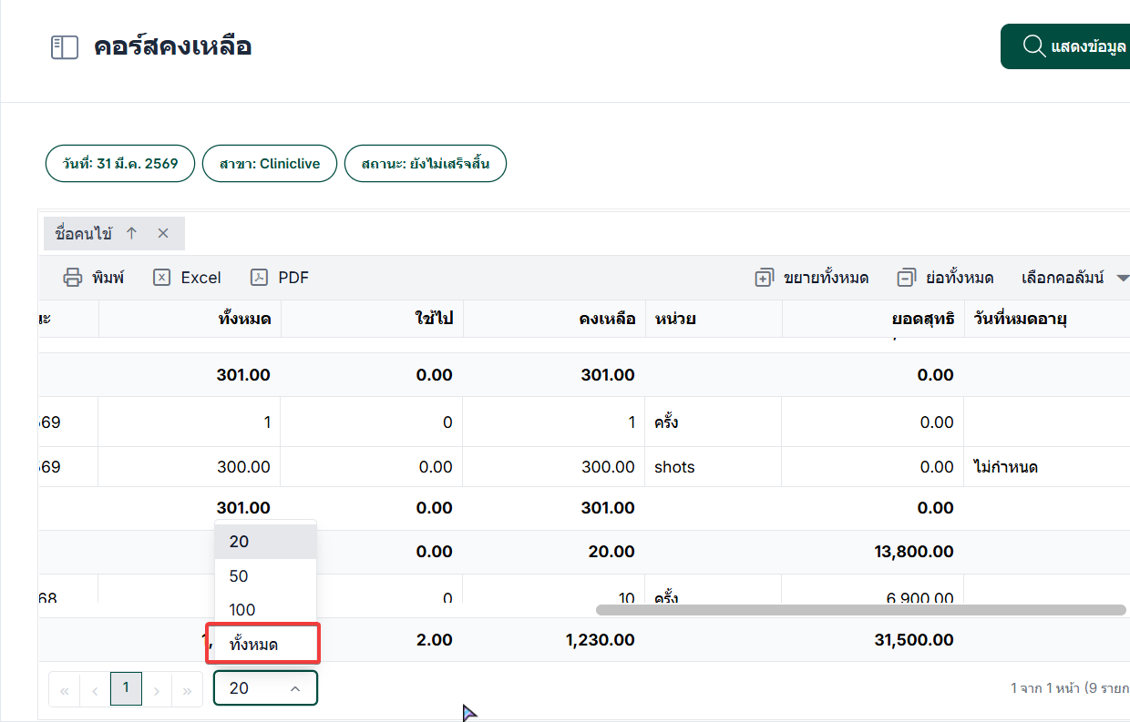
Task: Choose 100 rows per page option
Action: coord(242,610)
